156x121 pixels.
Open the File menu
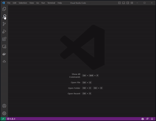click(9, 3)
